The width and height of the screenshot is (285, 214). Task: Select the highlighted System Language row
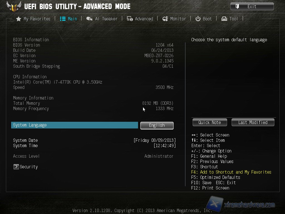75,125
